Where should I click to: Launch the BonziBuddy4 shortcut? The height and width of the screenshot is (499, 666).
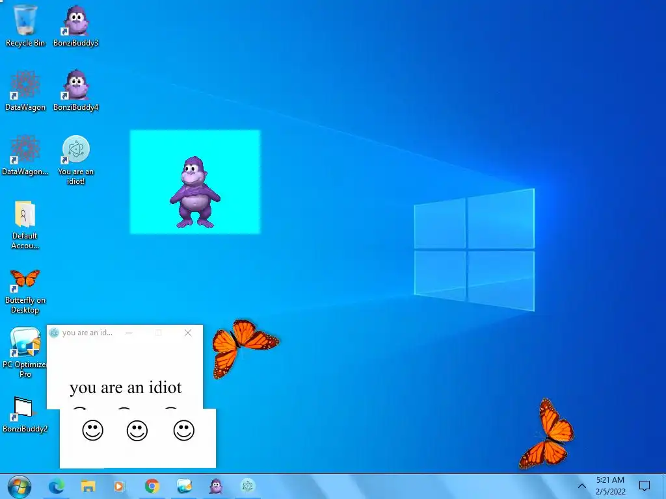click(75, 90)
